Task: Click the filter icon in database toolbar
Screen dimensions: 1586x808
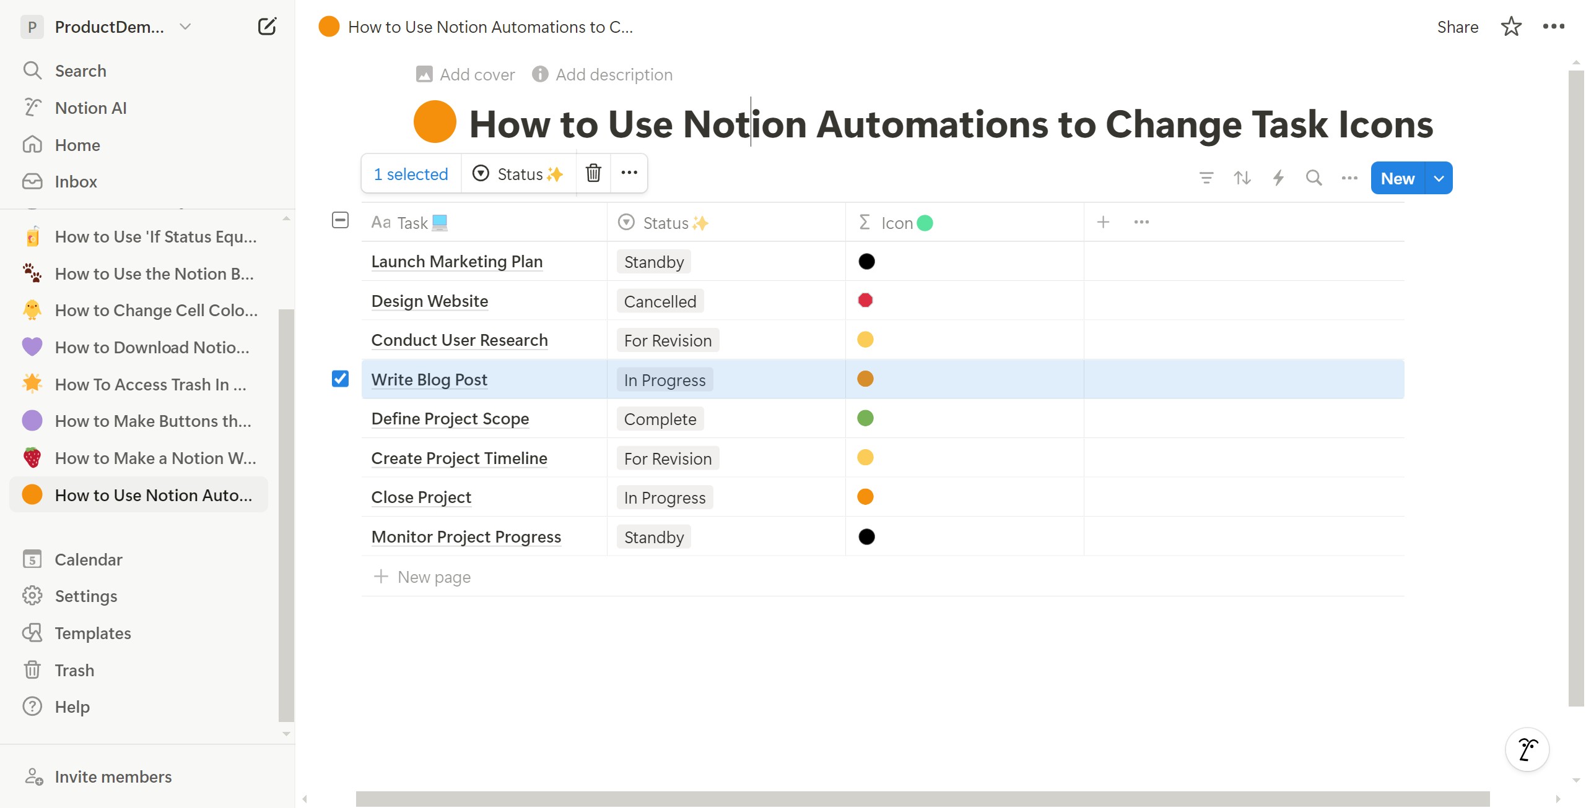Action: (x=1206, y=178)
